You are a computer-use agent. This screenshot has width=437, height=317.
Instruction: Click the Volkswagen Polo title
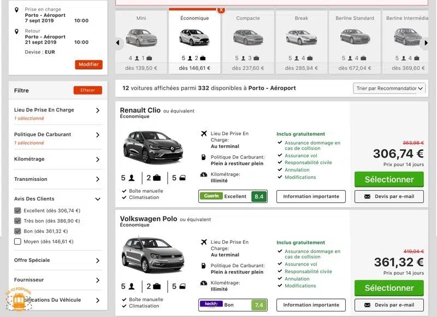[149, 219]
